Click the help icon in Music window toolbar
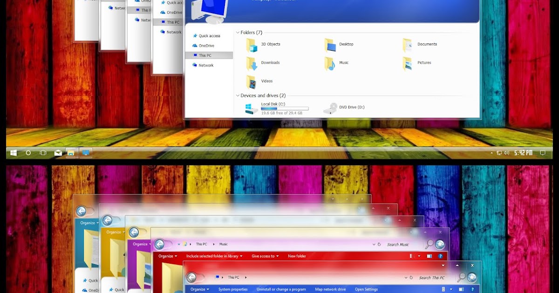Viewport: 559px width, 293px height. (440, 256)
